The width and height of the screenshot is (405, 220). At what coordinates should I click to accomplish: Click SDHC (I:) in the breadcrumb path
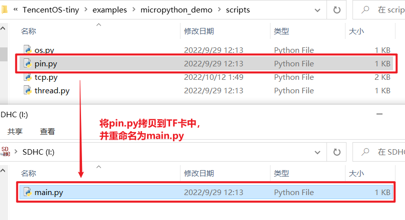tap(38, 152)
